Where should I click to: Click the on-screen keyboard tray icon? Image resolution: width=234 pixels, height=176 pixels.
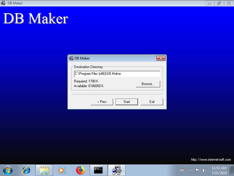[x=182, y=170]
